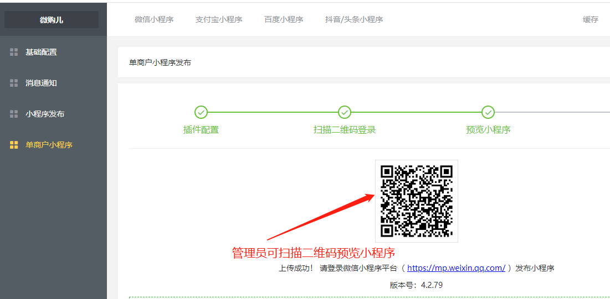
Task: Switch to the 支付宝小程序 tab
Action: pos(219,19)
